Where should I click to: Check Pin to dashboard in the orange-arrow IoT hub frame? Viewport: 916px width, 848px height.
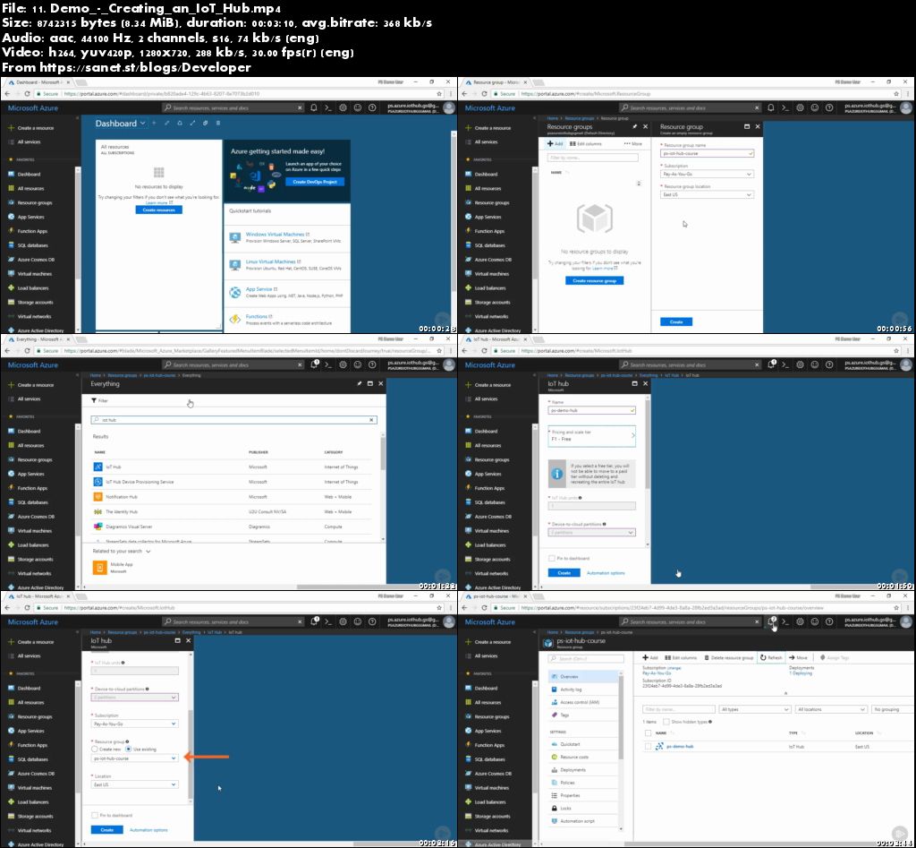(x=95, y=815)
